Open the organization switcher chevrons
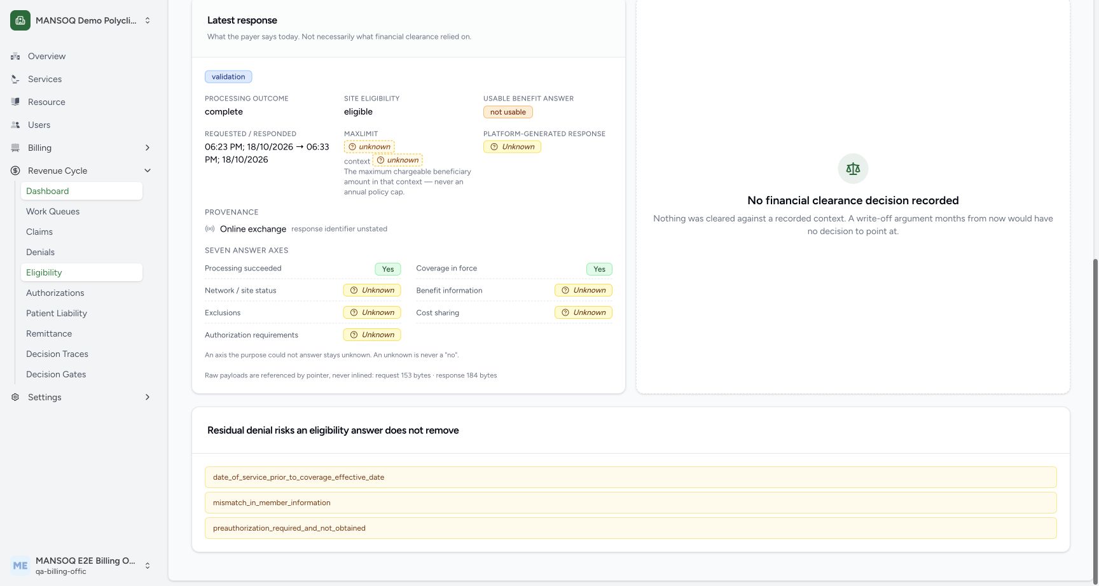The width and height of the screenshot is (1099, 586). (148, 20)
